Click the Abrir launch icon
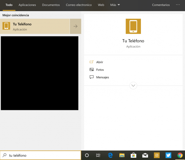 (x=92, y=62)
